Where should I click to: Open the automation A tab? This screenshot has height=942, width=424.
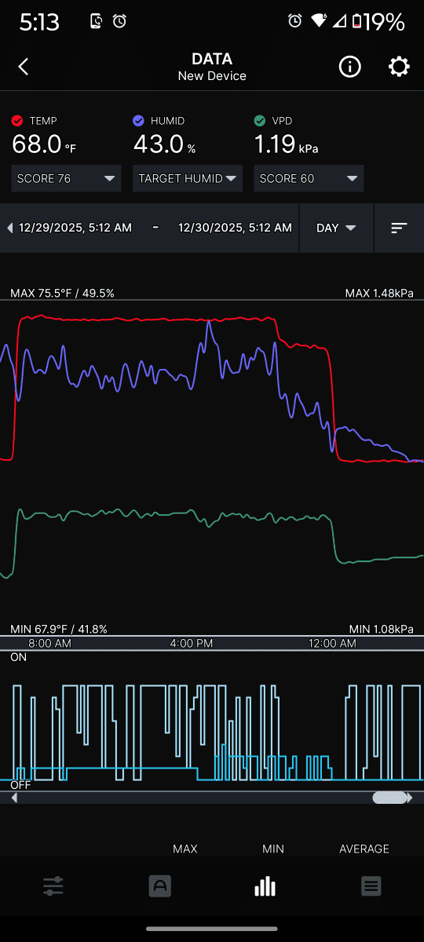coord(159,886)
